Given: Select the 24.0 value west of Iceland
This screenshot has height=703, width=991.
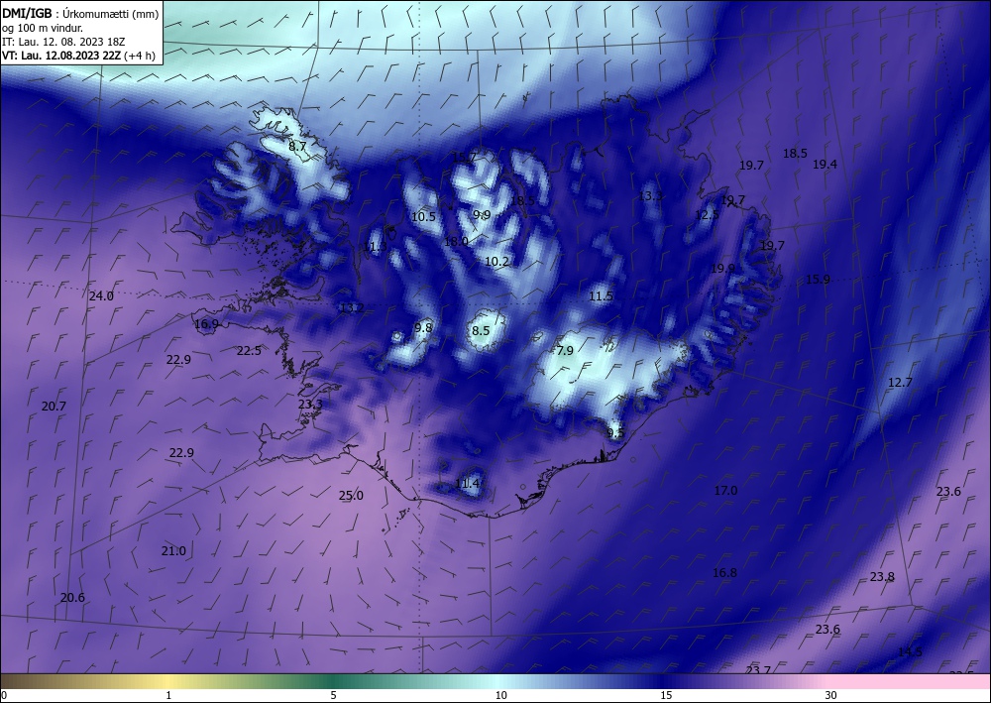Looking at the screenshot, I should [x=101, y=295].
